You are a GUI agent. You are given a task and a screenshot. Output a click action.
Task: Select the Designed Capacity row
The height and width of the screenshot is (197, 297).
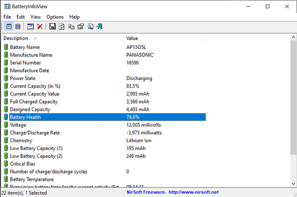[104, 109]
